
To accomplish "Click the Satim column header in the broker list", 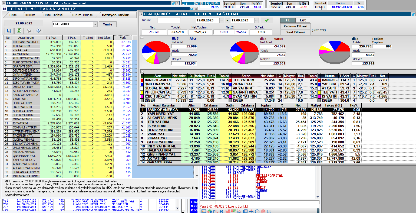I will click(x=230, y=105).
